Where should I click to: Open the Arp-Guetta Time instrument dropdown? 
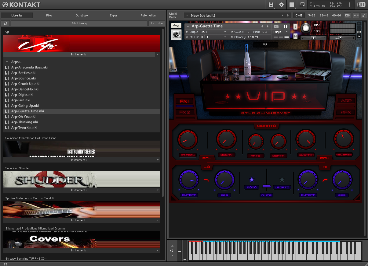tap(188, 26)
